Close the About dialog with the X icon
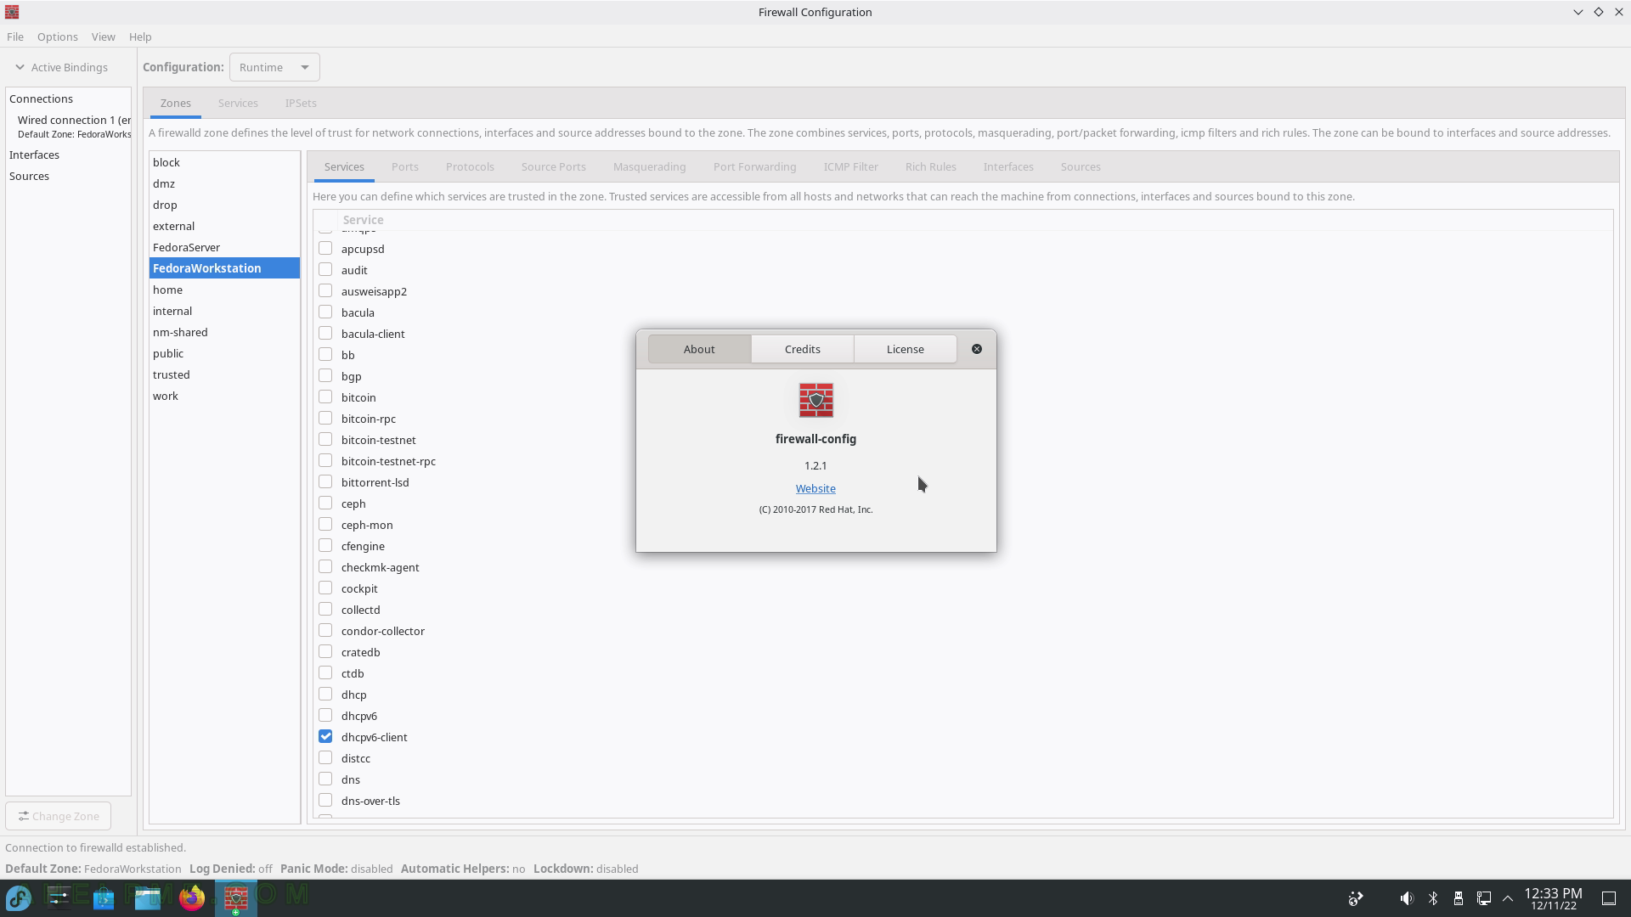The image size is (1631, 917). tap(977, 349)
